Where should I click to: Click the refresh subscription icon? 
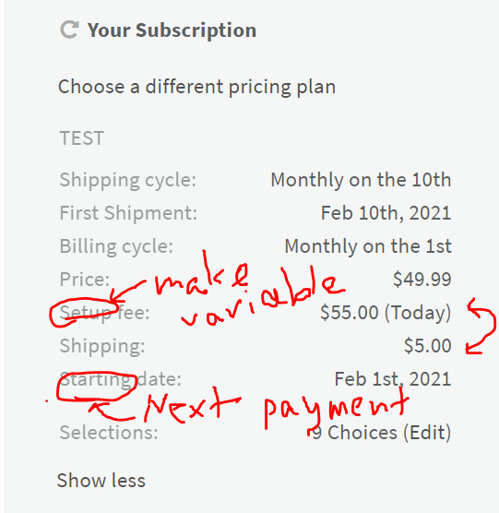coord(69,30)
